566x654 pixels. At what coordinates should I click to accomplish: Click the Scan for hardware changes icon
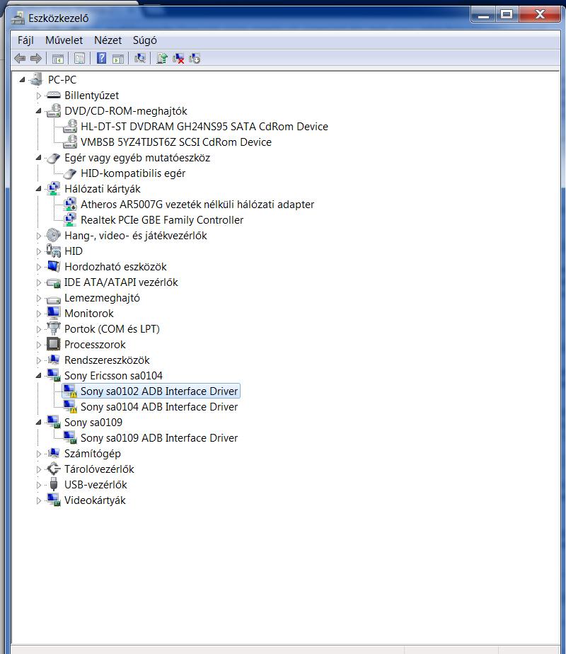140,58
